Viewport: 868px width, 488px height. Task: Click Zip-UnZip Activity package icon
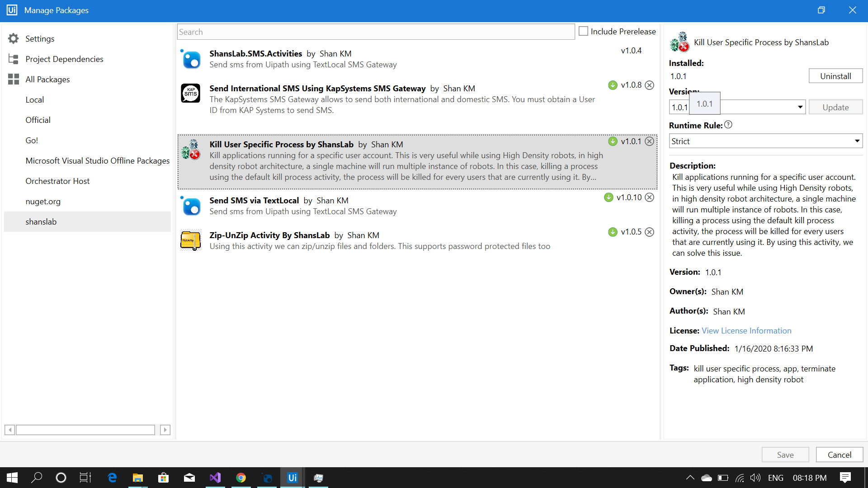(191, 240)
